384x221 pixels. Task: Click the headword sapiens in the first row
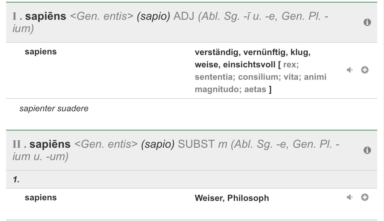coord(41,52)
